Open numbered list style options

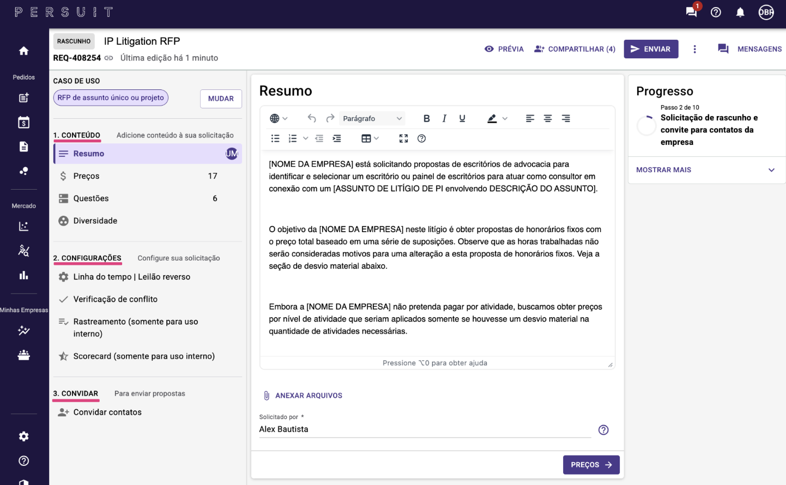pyautogui.click(x=305, y=138)
